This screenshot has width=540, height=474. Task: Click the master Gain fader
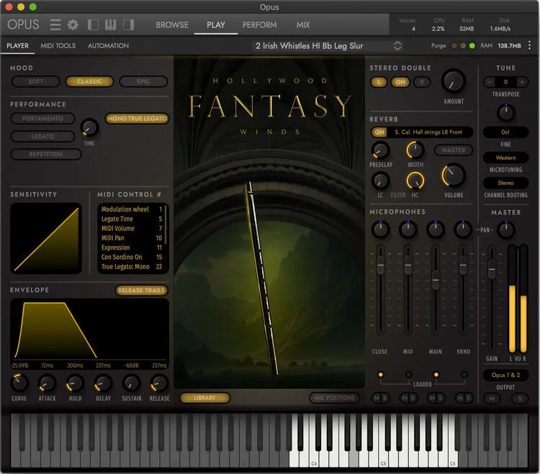click(492, 269)
